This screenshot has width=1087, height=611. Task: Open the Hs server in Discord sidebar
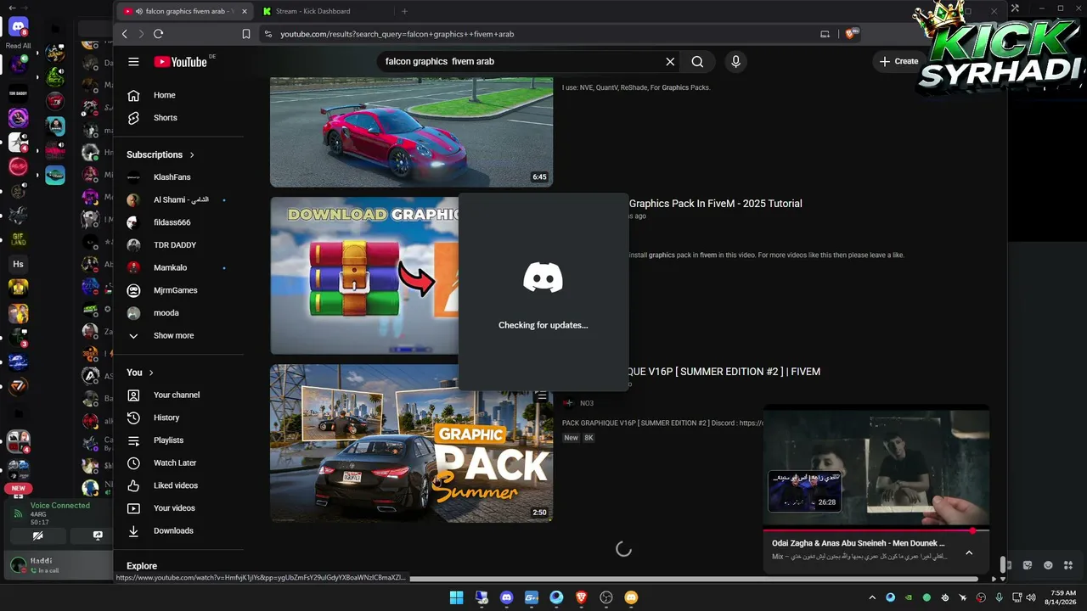tap(18, 264)
